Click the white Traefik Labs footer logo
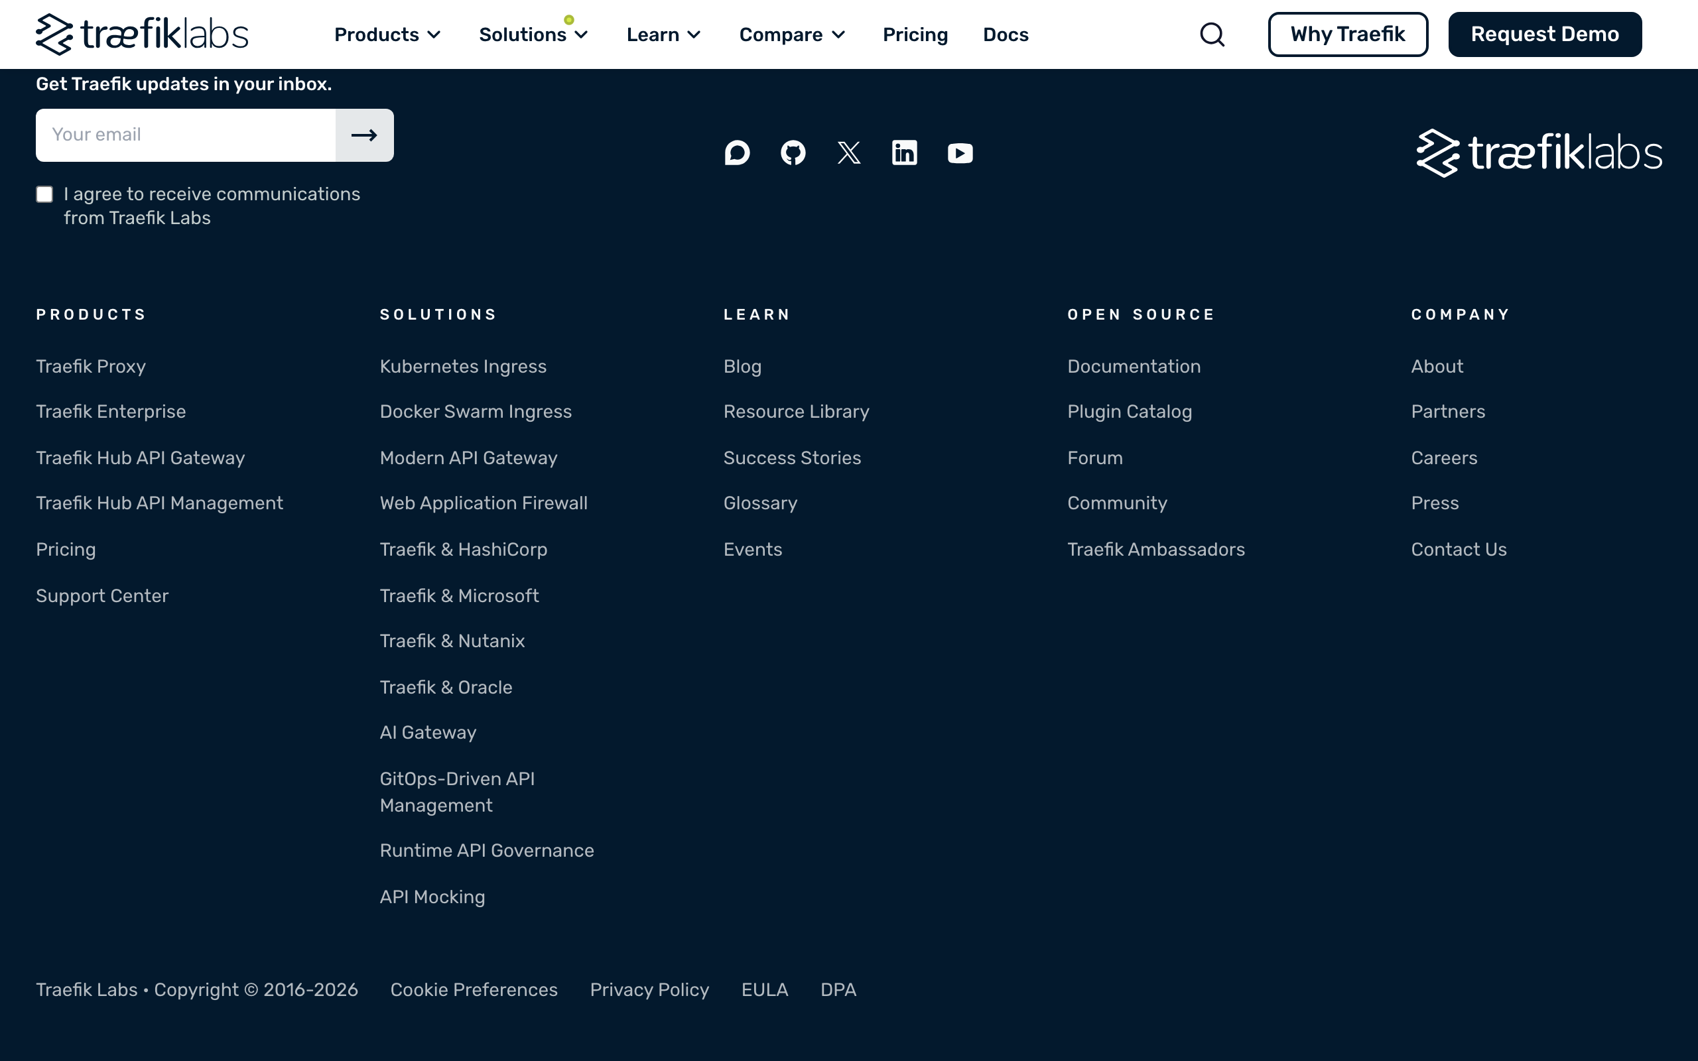Screen dimensions: 1698x1061 coord(1539,153)
